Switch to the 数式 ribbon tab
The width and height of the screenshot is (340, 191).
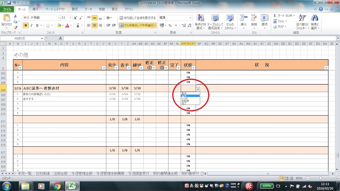coord(75,9)
